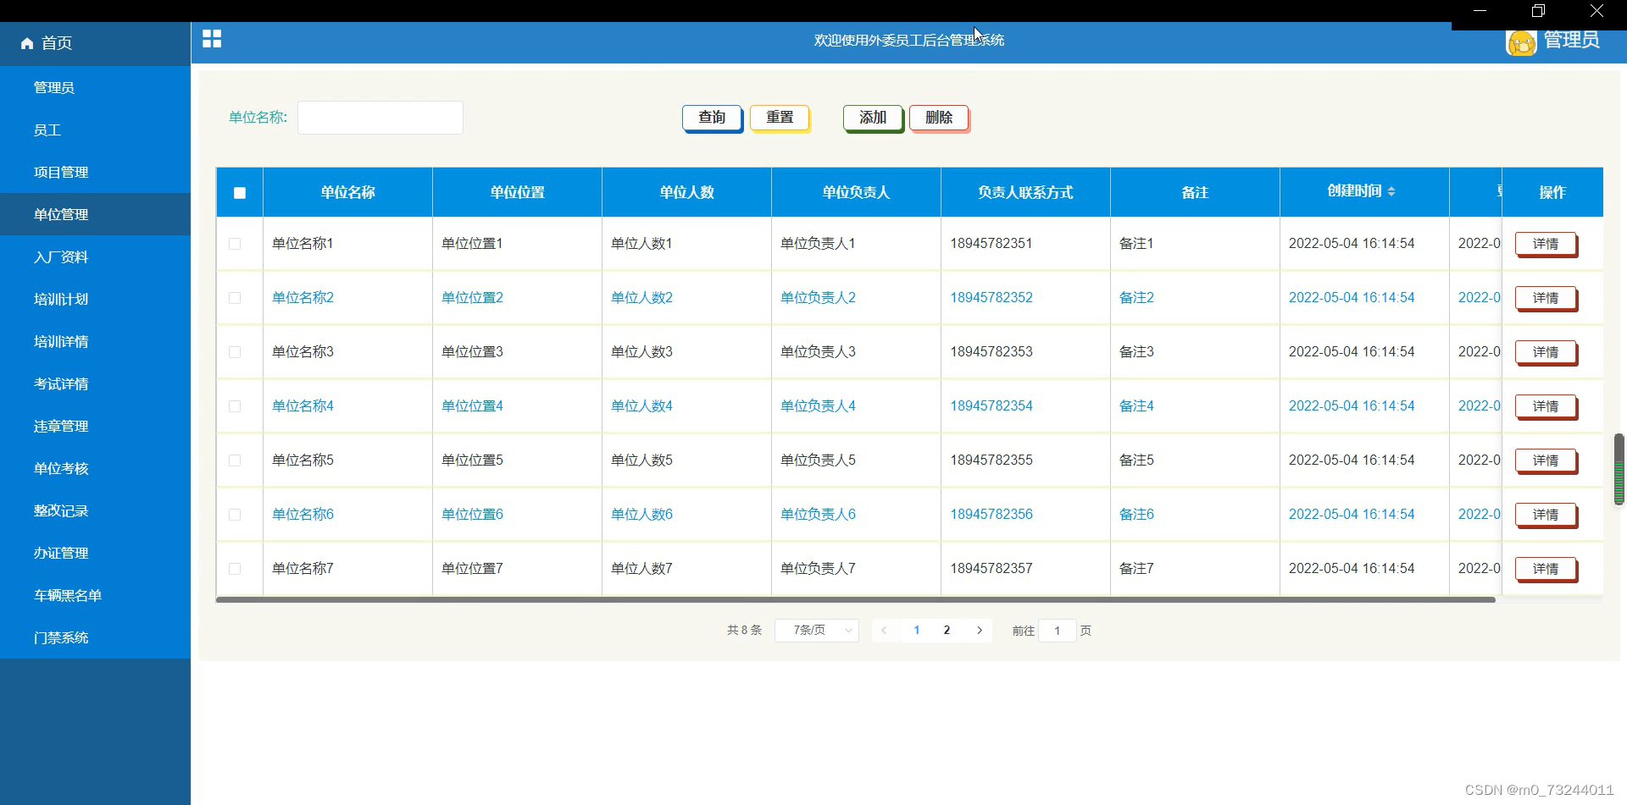Open 详情 for 单位名称3
Screen dimensions: 1627x805
click(1546, 352)
